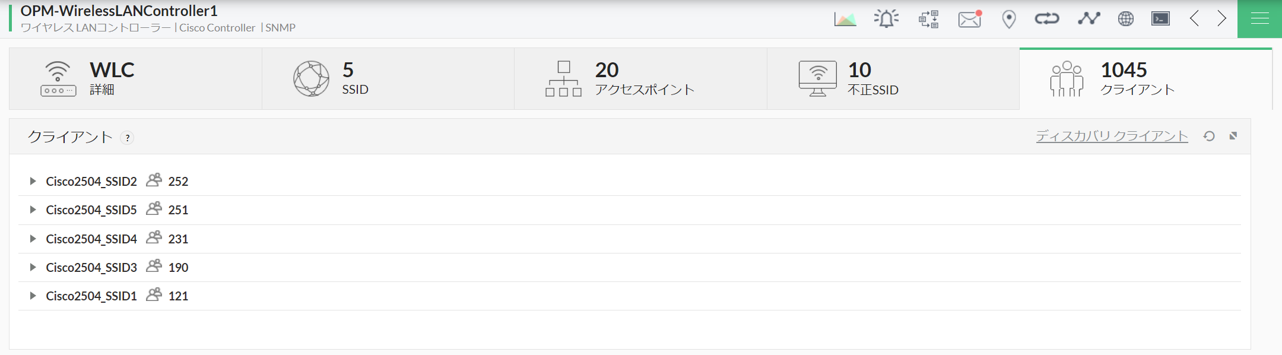This screenshot has width=1282, height=355.
Task: Open the terminal console icon
Action: pos(1160,19)
